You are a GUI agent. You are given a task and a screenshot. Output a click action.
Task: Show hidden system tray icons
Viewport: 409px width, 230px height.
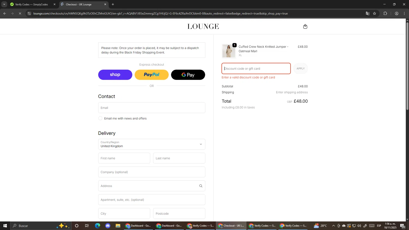(333, 226)
